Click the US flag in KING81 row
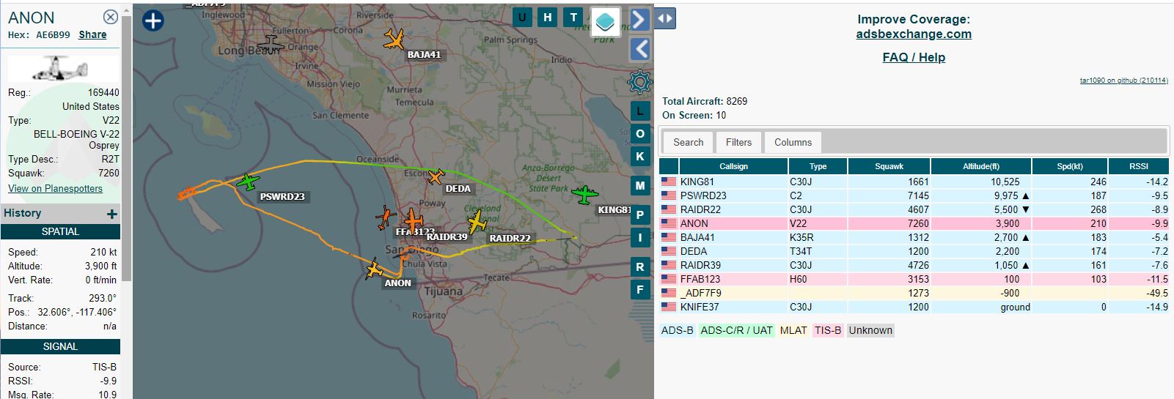 click(669, 182)
